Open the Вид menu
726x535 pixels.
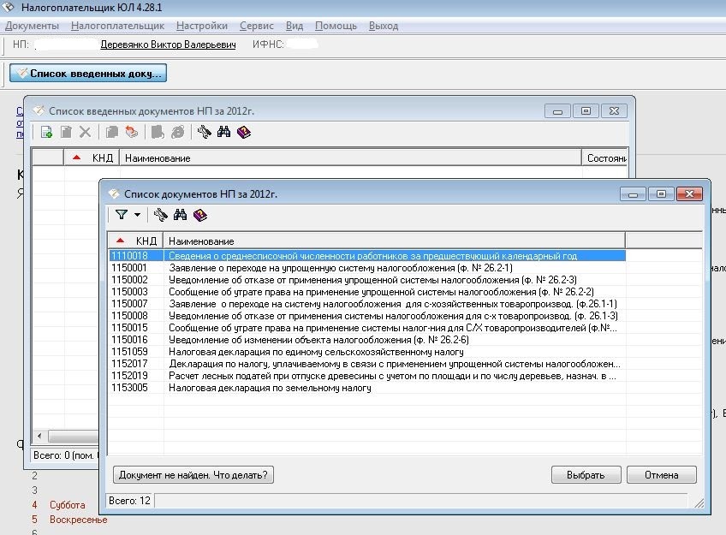[295, 26]
